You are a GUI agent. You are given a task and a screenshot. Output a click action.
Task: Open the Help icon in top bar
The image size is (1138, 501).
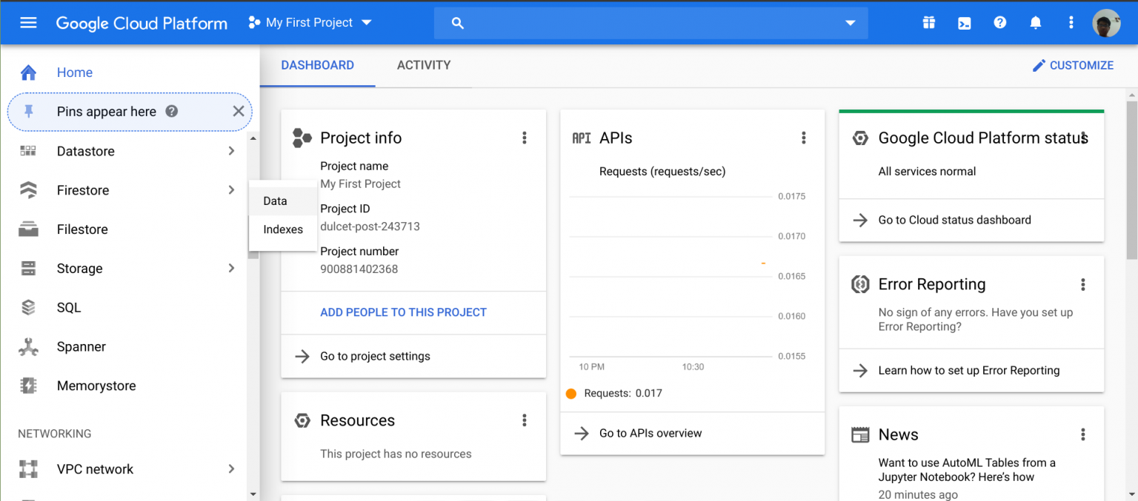999,23
